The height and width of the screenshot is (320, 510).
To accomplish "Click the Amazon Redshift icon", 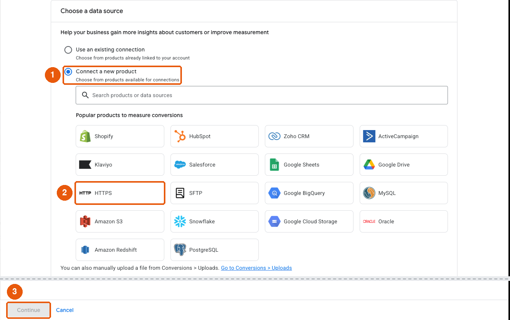I will [x=85, y=250].
